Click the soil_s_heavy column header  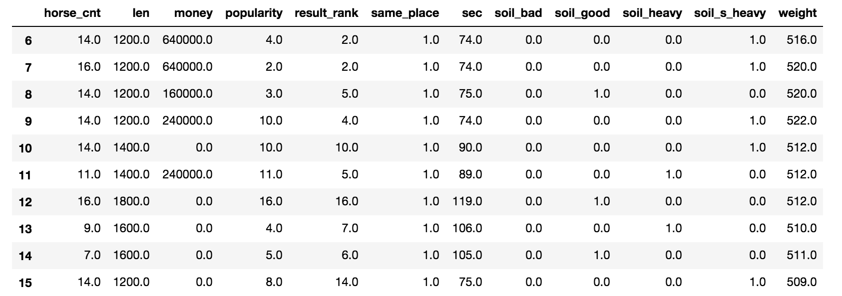coord(730,13)
